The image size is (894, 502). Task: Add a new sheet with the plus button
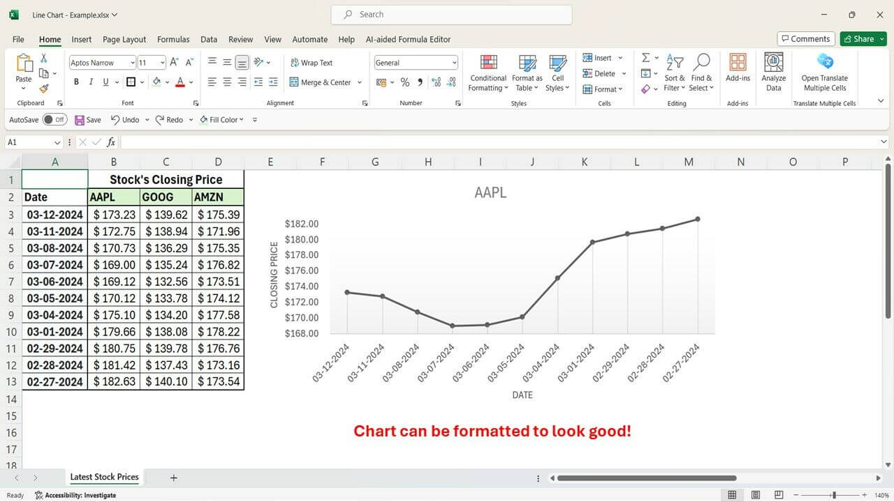[x=174, y=478]
